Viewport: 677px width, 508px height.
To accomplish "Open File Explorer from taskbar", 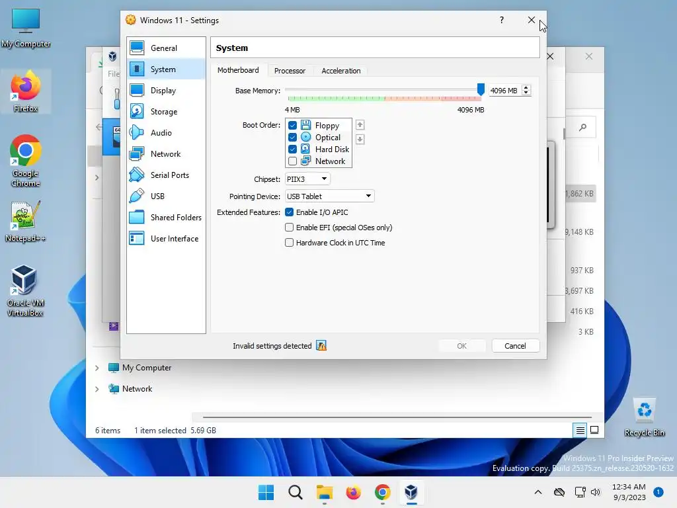I will click(324, 492).
